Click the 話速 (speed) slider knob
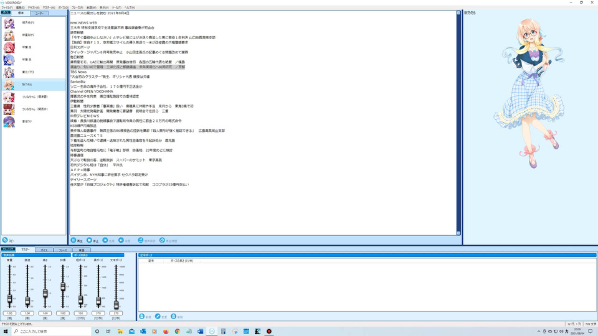This screenshot has height=336, width=598. coord(27,301)
